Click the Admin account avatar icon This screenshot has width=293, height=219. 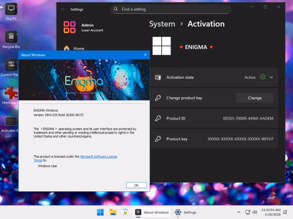click(x=69, y=27)
